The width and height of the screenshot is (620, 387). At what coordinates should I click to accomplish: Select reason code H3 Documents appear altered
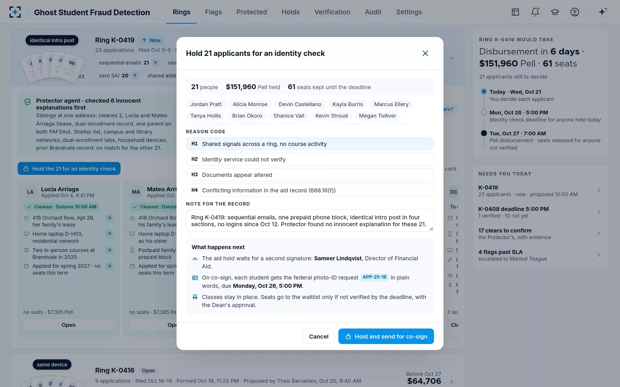(x=310, y=175)
